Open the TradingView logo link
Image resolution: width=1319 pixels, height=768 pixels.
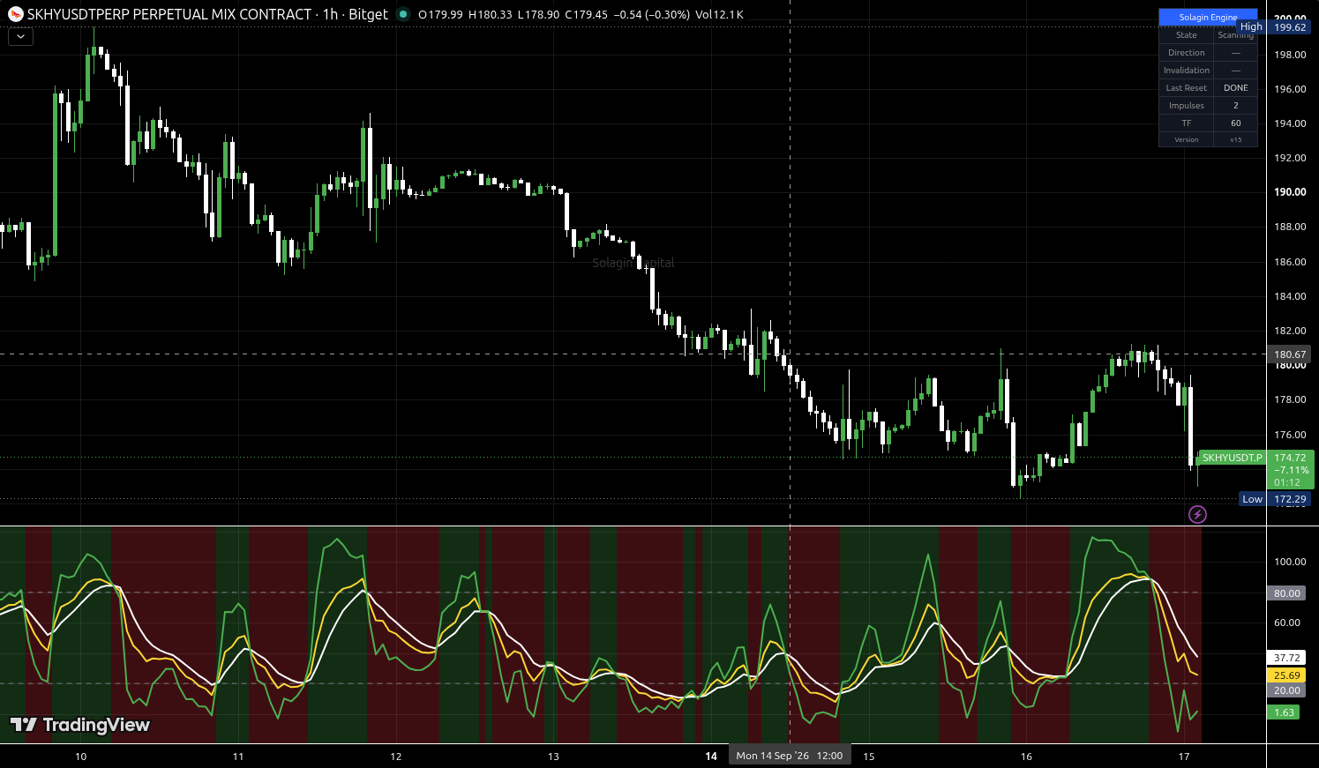[80, 725]
